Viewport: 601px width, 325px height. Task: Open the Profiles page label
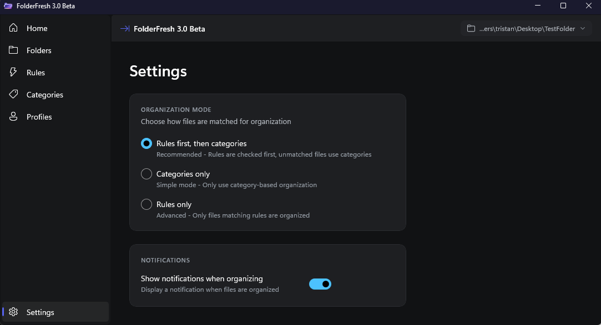(x=39, y=117)
